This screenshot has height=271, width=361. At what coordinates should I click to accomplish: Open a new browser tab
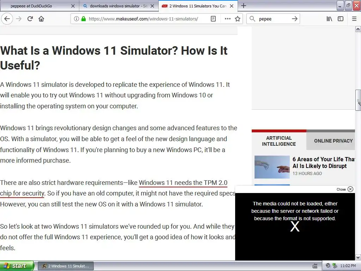tap(243, 6)
